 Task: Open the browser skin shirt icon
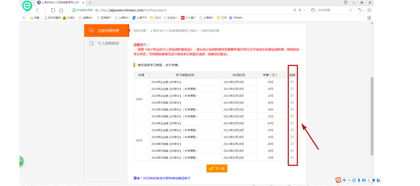point(346,3)
